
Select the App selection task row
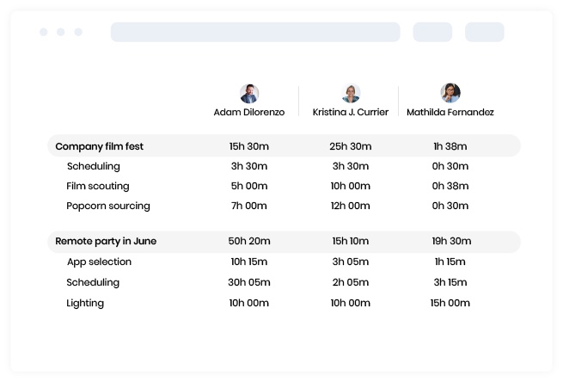click(99, 262)
